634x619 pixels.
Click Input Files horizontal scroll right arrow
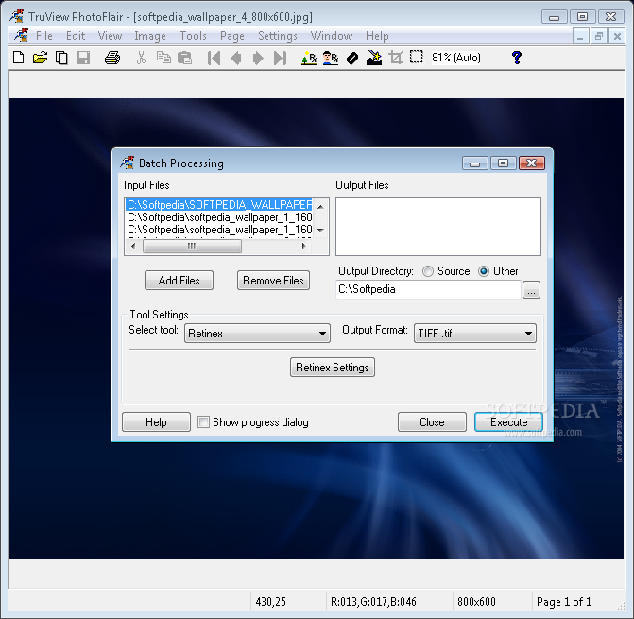tap(303, 246)
